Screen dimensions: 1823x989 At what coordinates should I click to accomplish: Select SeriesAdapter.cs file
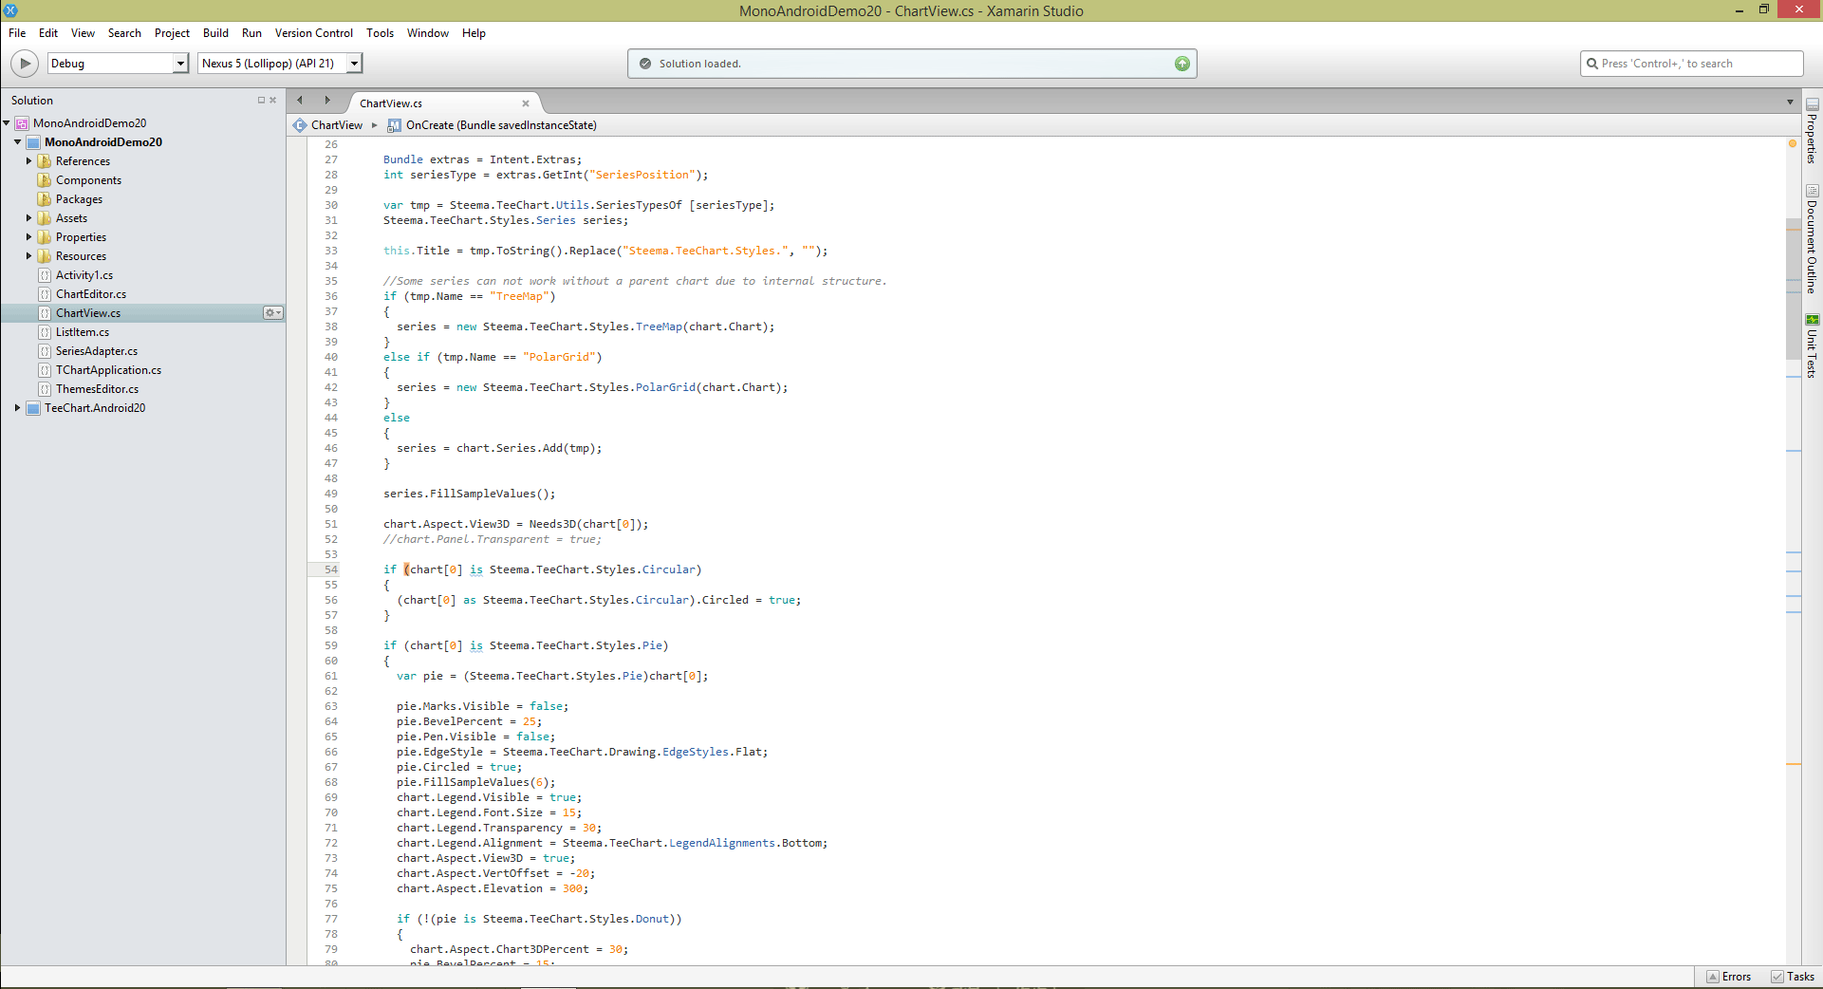(x=97, y=351)
